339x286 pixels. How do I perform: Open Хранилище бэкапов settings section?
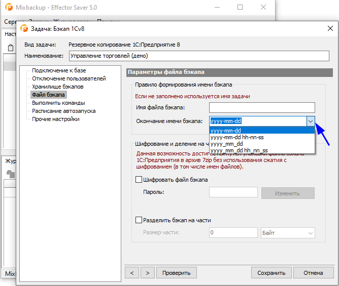(58, 87)
